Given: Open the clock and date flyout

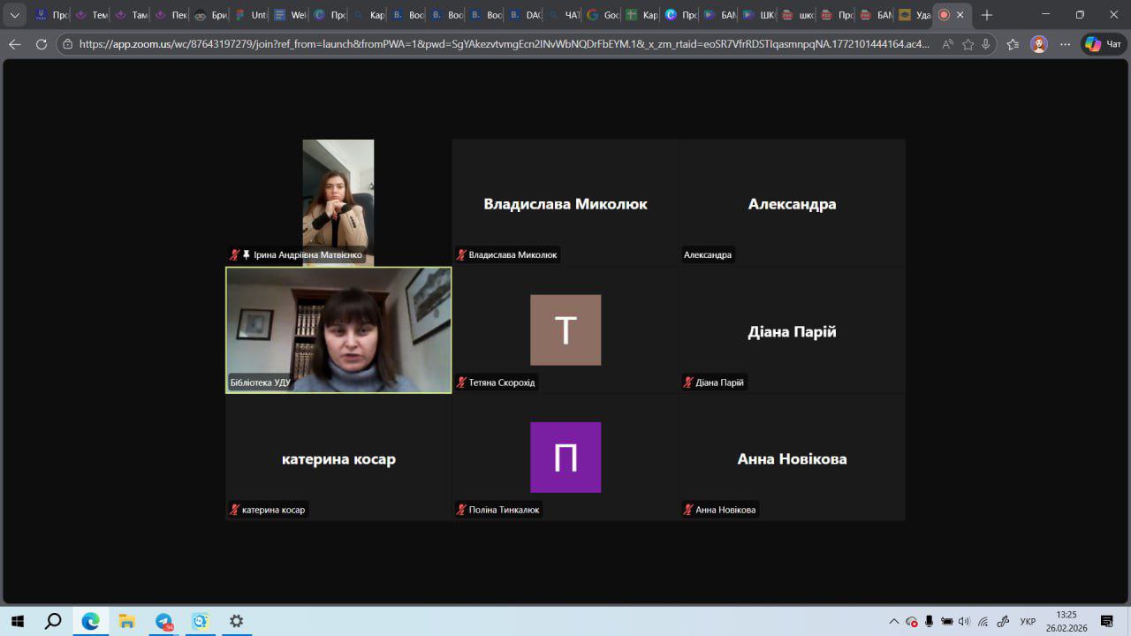Looking at the screenshot, I should [1066, 621].
